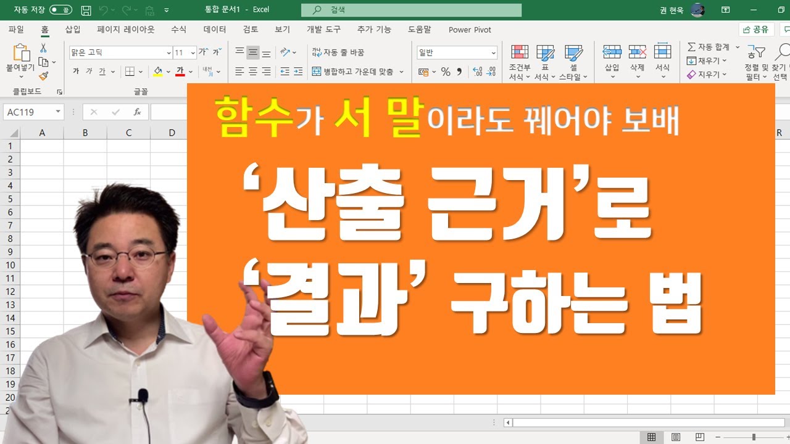Select column B header
Image resolution: width=790 pixels, height=444 pixels.
(x=85, y=133)
